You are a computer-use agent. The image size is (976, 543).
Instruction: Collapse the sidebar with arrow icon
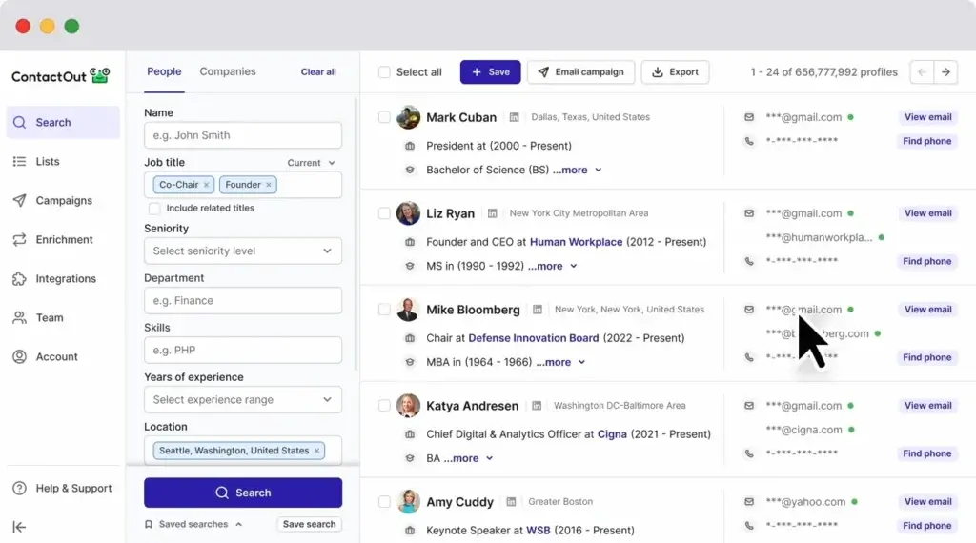tap(19, 528)
